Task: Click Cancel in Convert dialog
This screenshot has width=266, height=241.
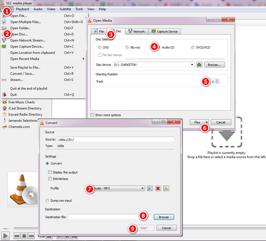Action: (x=167, y=228)
